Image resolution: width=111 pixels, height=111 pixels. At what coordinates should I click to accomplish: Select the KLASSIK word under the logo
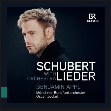[93, 21]
